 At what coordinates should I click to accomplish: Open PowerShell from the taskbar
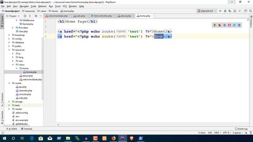point(141,138)
